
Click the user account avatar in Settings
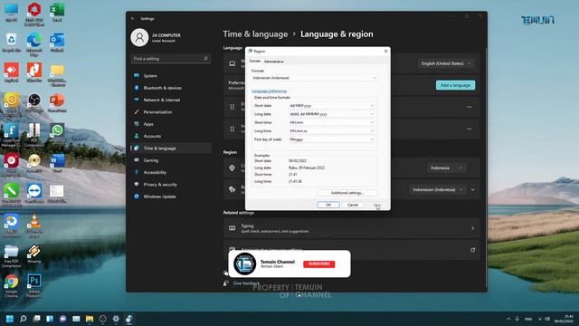139,37
